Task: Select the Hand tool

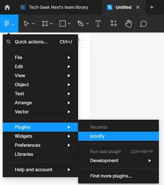Action: pos(128,24)
